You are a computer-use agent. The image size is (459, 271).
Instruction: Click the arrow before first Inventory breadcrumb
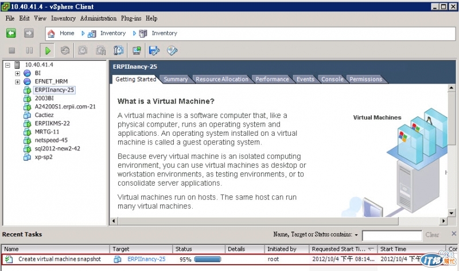(x=83, y=33)
